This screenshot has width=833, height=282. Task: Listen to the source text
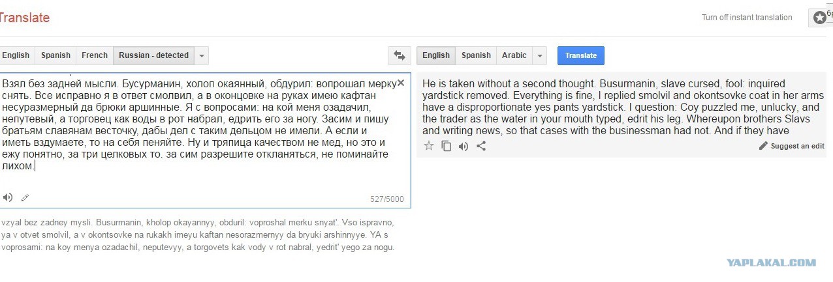(x=8, y=197)
